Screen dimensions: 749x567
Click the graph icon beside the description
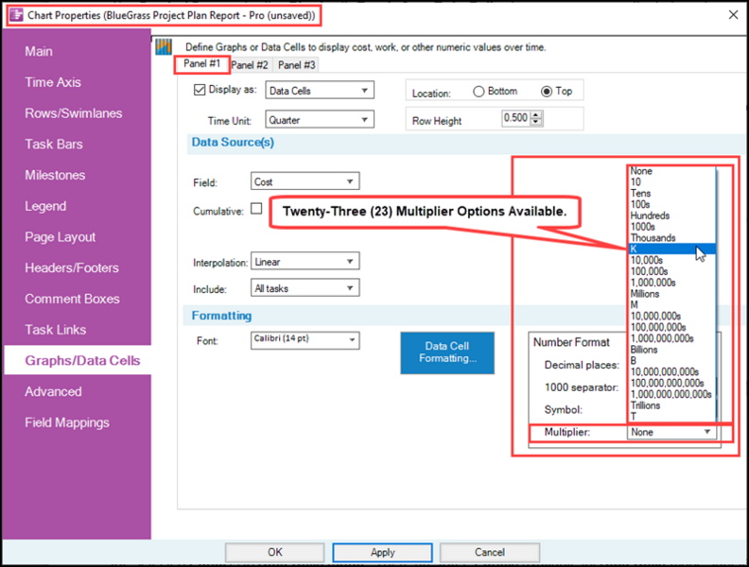pyautogui.click(x=164, y=46)
